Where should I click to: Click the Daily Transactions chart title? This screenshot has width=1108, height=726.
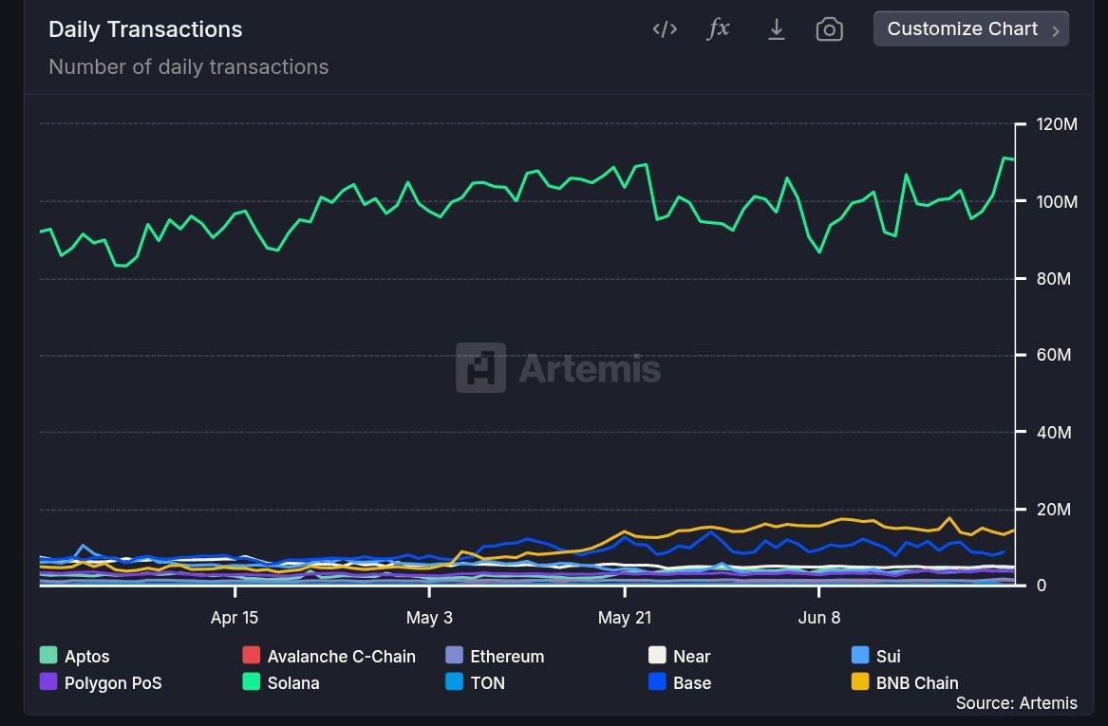pyautogui.click(x=144, y=29)
